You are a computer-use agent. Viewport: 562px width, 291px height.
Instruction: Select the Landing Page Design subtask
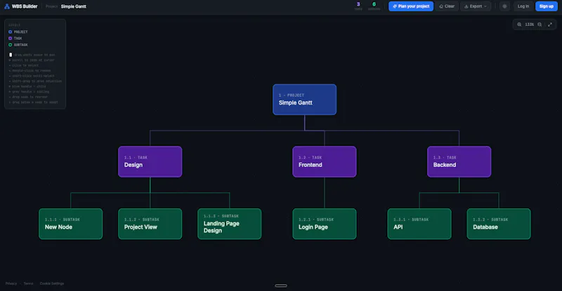(x=230, y=224)
